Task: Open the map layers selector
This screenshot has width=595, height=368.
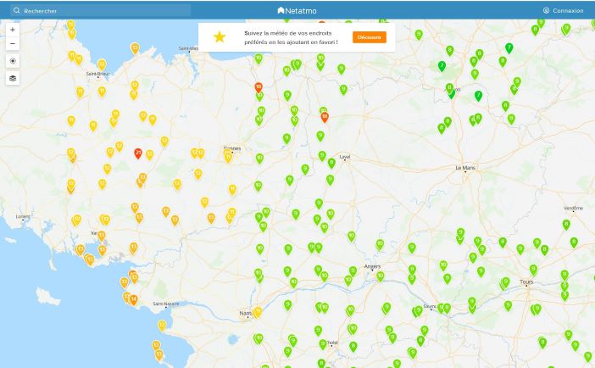Action: click(x=13, y=78)
